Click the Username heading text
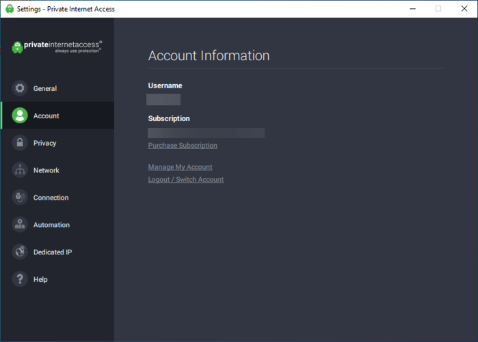The width and height of the screenshot is (478, 342). [x=165, y=85]
